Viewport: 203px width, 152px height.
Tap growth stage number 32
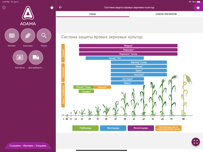tap(106, 119)
